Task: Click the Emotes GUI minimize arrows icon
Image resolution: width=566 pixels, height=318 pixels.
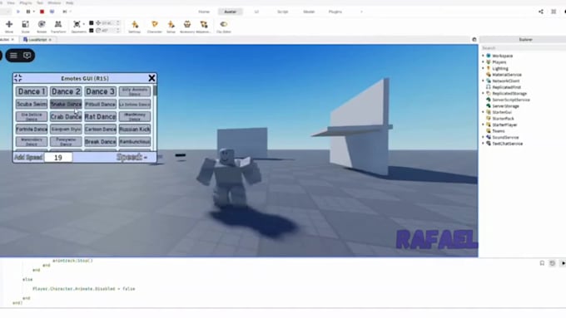Action: click(18, 78)
